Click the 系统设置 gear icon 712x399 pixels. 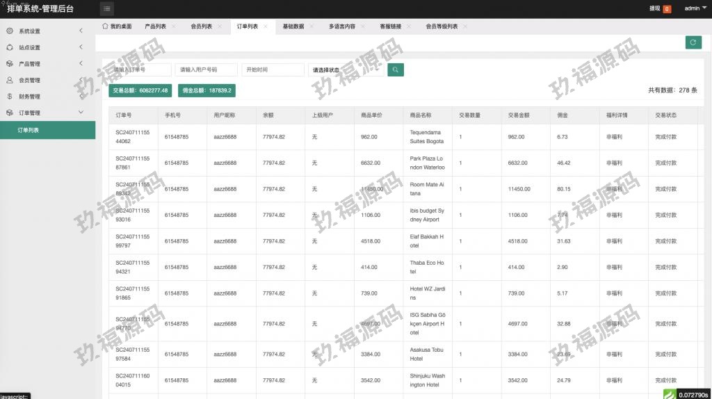pos(10,31)
